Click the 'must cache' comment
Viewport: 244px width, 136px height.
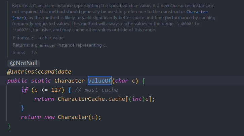pos(96,90)
